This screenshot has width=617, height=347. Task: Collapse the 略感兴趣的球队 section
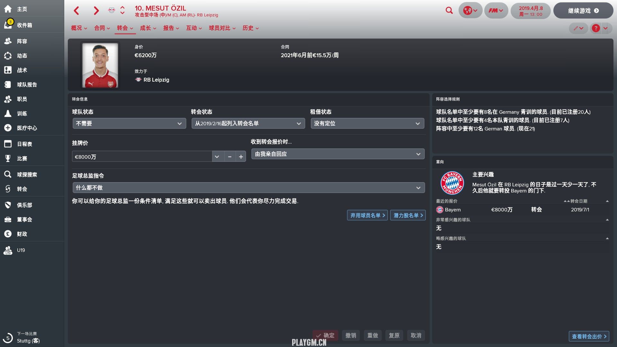[607, 238]
